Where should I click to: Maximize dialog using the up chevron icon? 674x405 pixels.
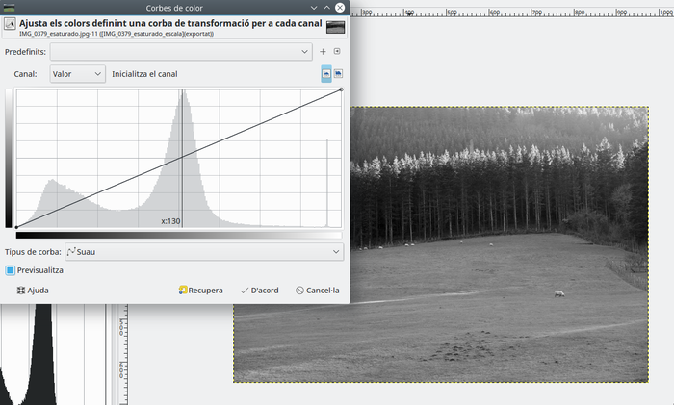click(x=326, y=8)
